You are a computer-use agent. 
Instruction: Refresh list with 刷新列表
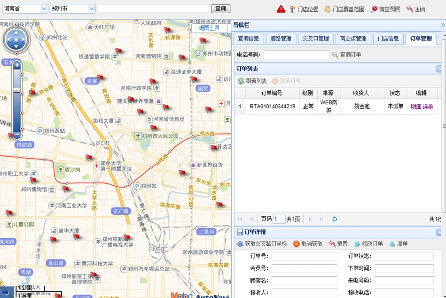252,81
